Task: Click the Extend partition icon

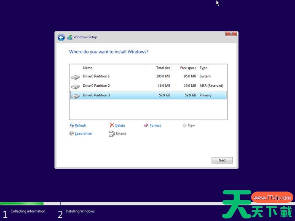Action: point(112,133)
